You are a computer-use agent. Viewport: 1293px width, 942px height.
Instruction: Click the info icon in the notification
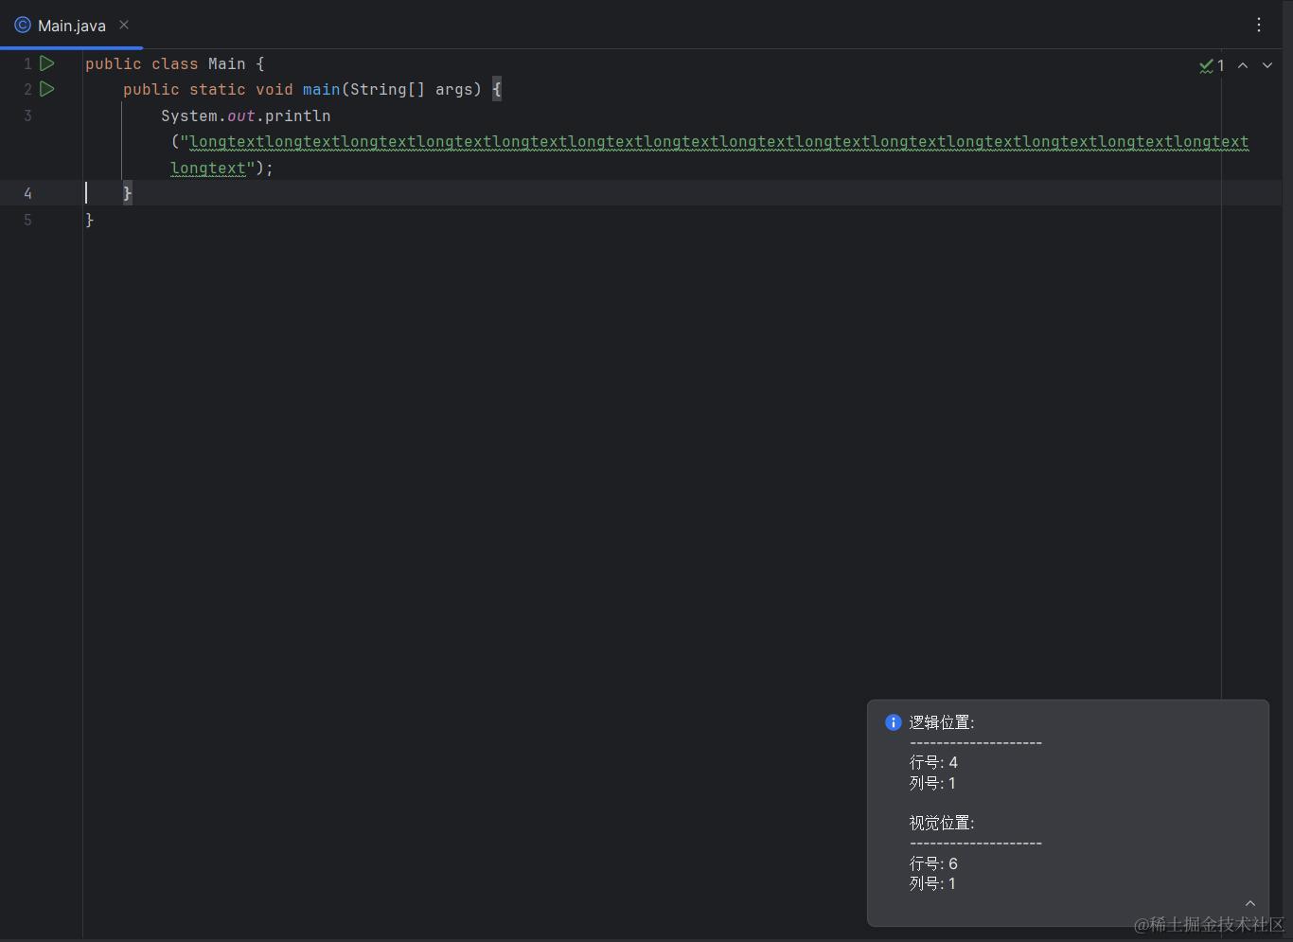coord(893,722)
